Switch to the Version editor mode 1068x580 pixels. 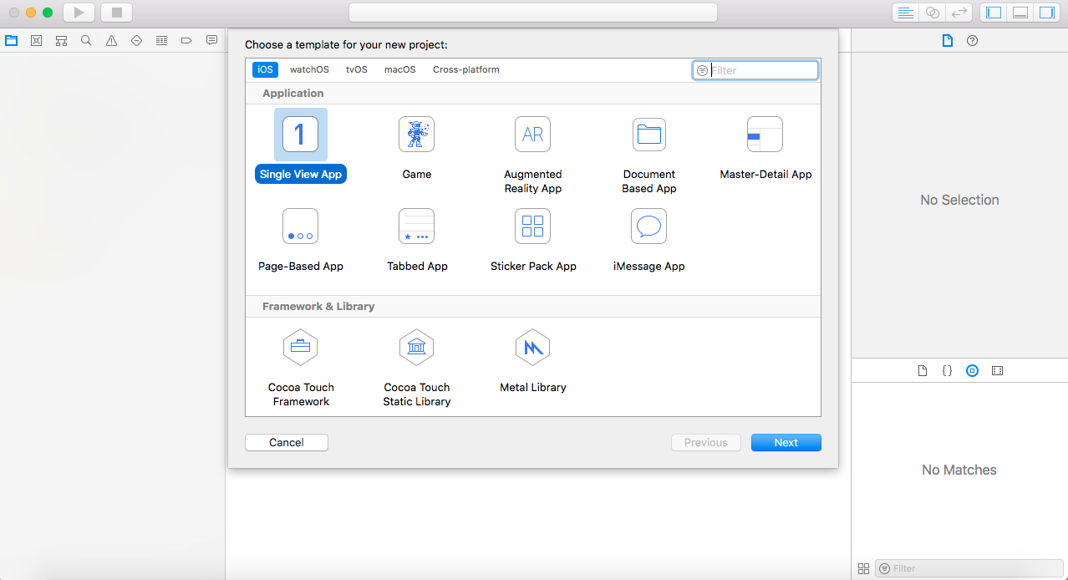pos(958,13)
